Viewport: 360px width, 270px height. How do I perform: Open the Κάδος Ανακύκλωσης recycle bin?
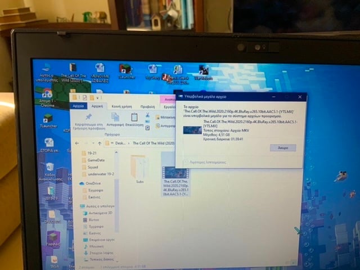50,172
